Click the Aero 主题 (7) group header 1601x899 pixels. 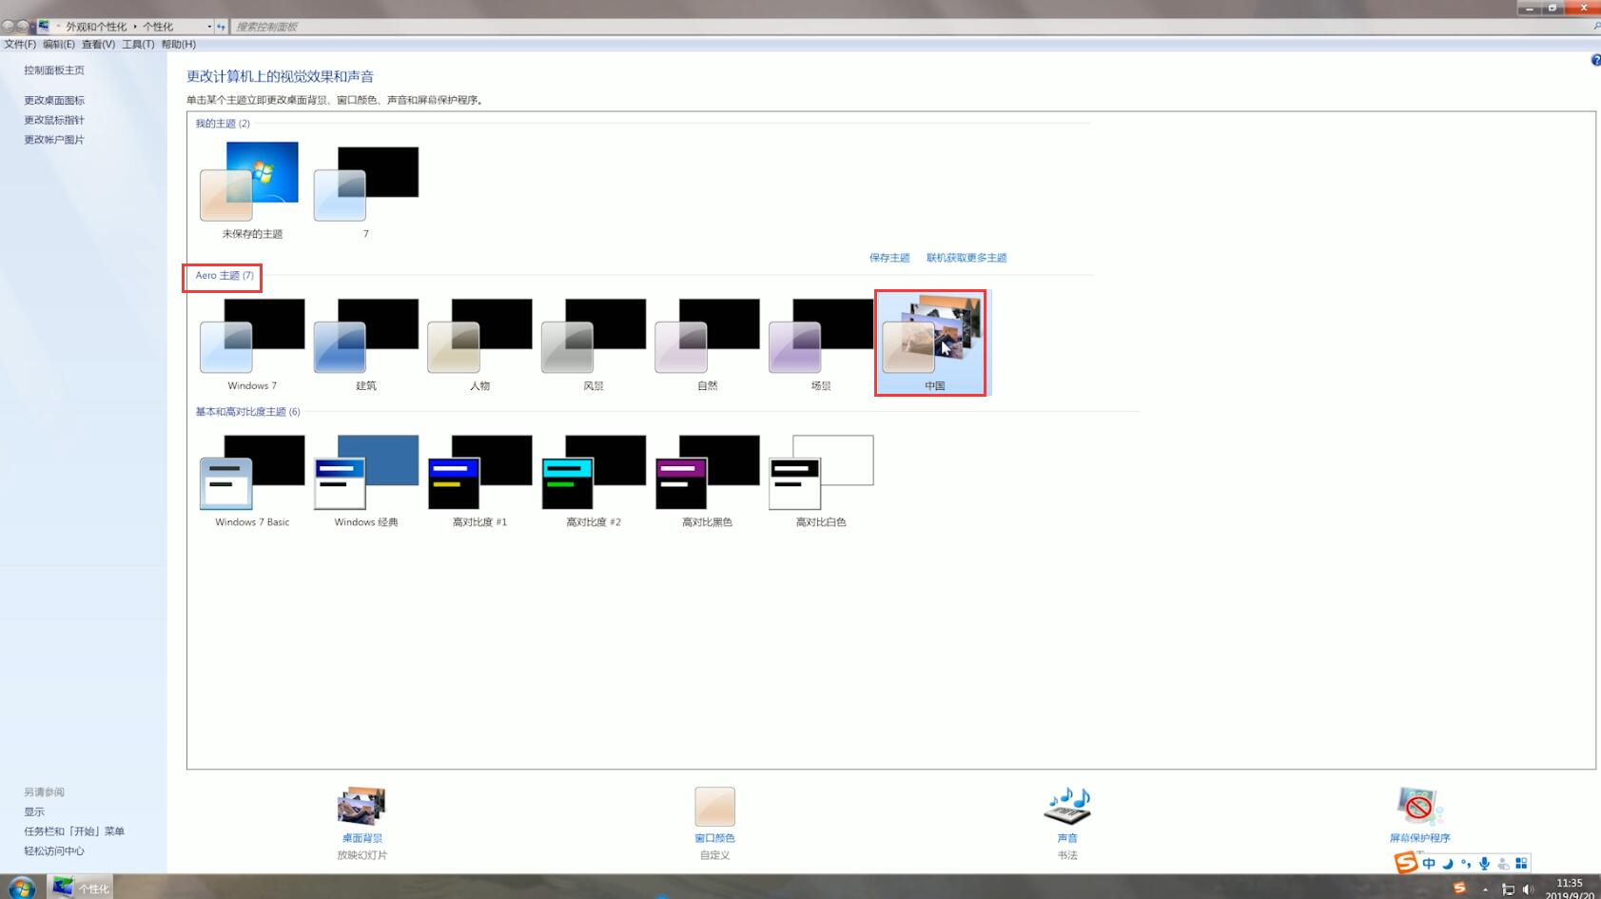[x=225, y=276]
